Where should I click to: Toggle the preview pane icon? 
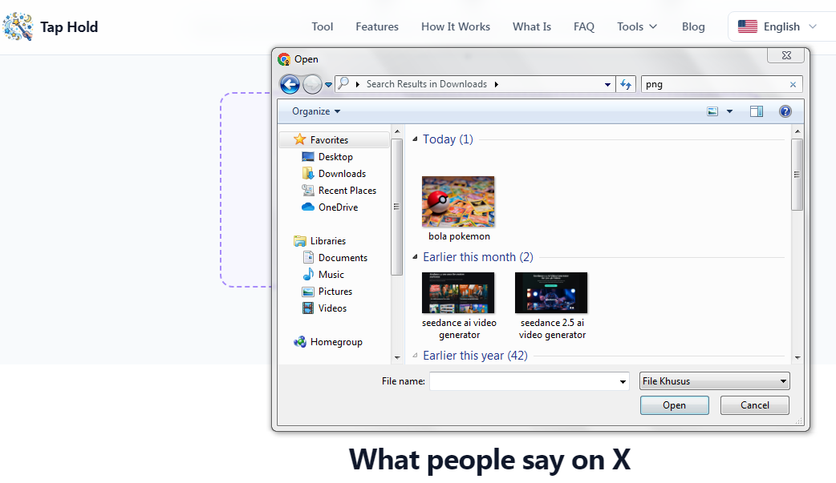[x=756, y=111]
